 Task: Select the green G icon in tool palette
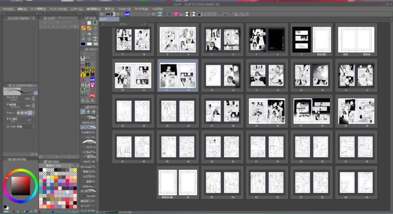tap(95, 23)
